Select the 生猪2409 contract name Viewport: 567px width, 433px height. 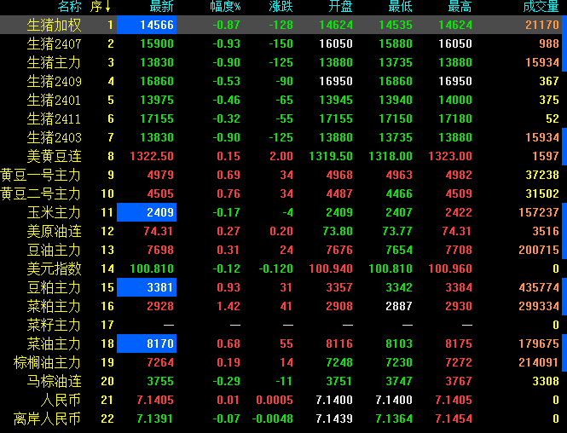(x=55, y=81)
